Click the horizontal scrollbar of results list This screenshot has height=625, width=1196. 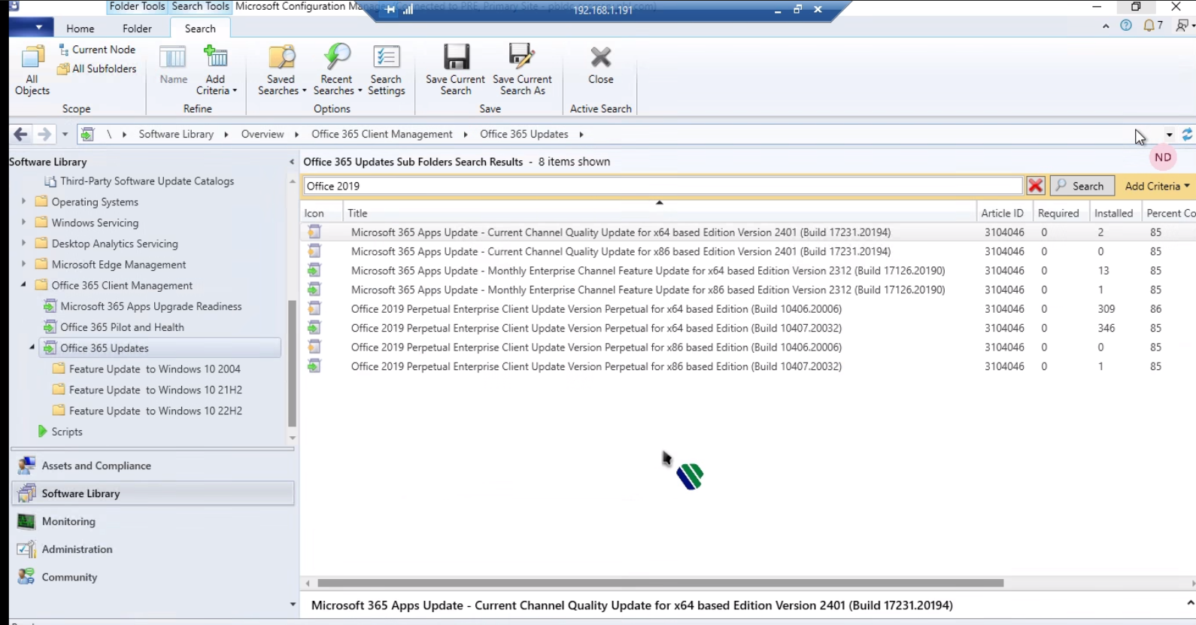[660, 583]
